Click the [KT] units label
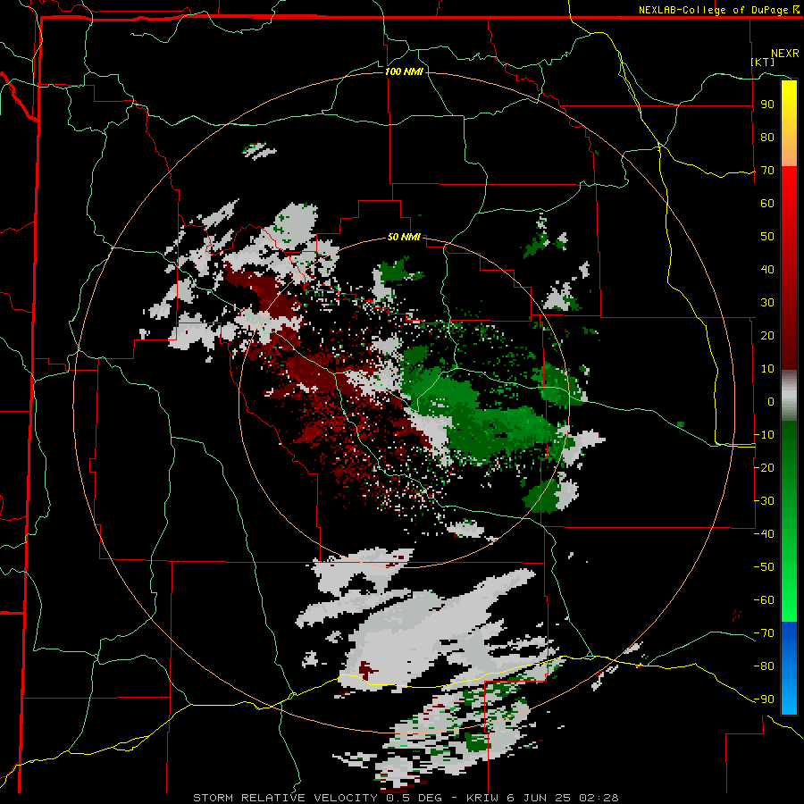 pos(763,62)
